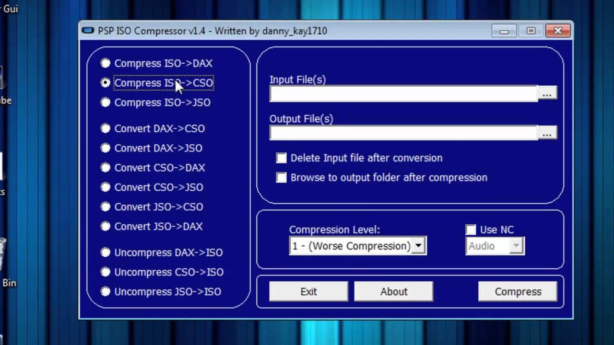Choose Convert DAX->CSO mode

point(152,128)
